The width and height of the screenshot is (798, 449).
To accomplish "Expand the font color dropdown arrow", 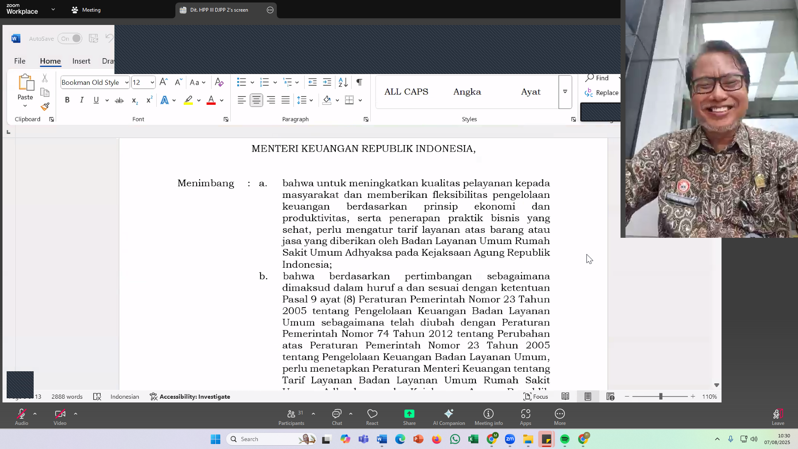I will coord(222,100).
